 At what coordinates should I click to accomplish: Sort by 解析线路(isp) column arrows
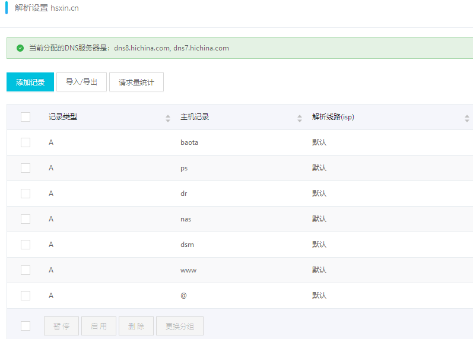[466, 118]
